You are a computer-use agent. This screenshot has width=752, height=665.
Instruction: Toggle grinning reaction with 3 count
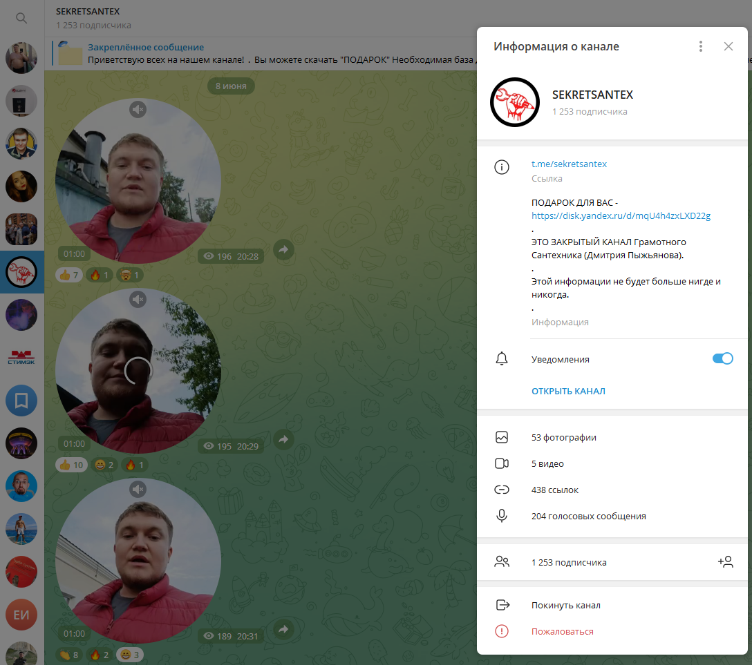pos(129,655)
